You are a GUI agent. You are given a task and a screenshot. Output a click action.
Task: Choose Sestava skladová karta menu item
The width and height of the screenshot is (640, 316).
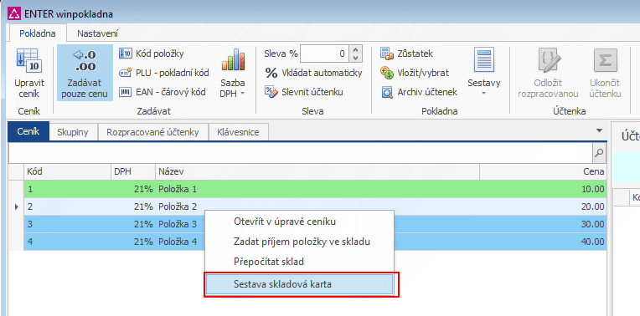[x=299, y=284]
